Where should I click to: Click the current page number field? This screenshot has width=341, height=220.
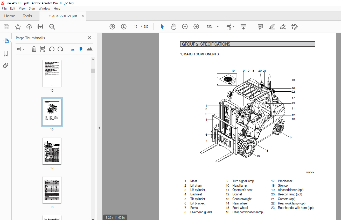[x=136, y=27]
